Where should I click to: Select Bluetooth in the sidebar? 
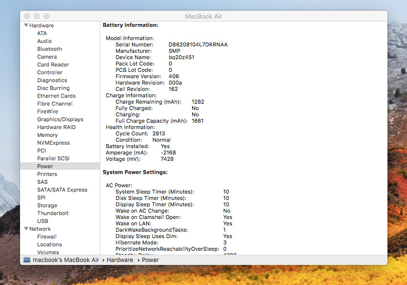[49, 49]
